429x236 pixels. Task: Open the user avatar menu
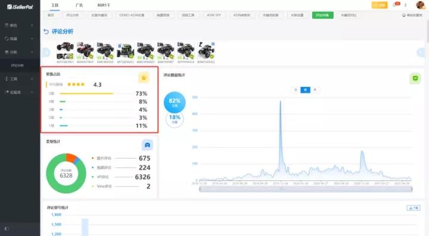[x=421, y=5]
